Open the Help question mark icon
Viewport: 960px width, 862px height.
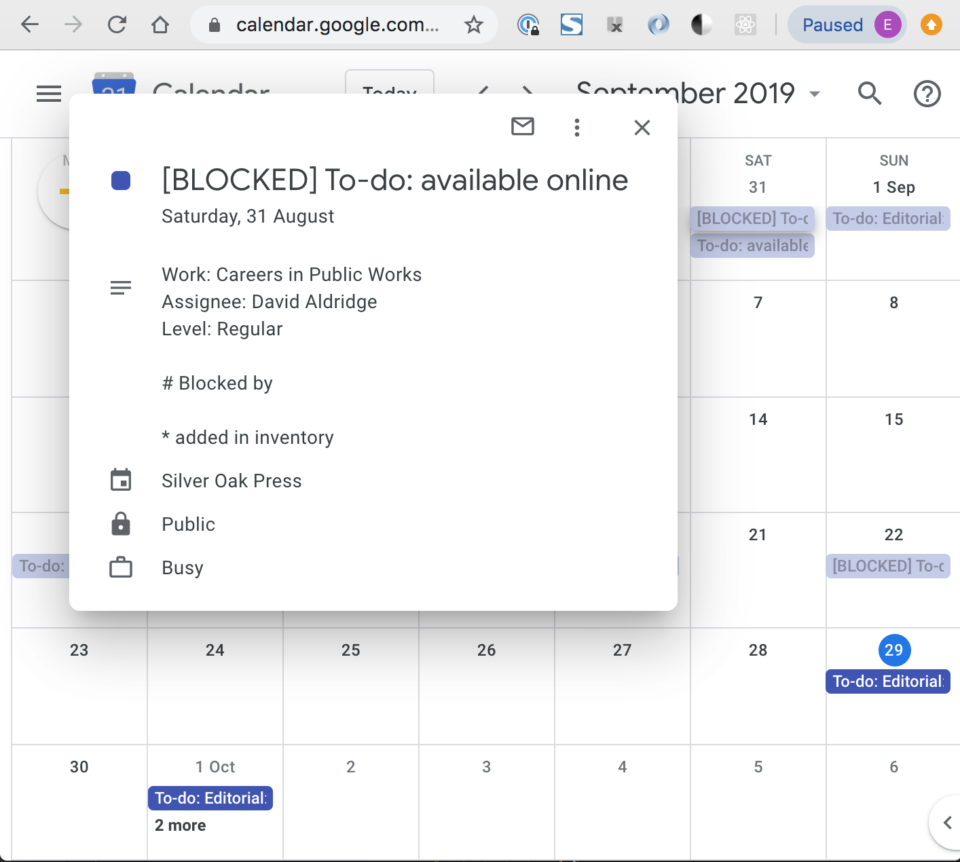pyautogui.click(x=927, y=94)
